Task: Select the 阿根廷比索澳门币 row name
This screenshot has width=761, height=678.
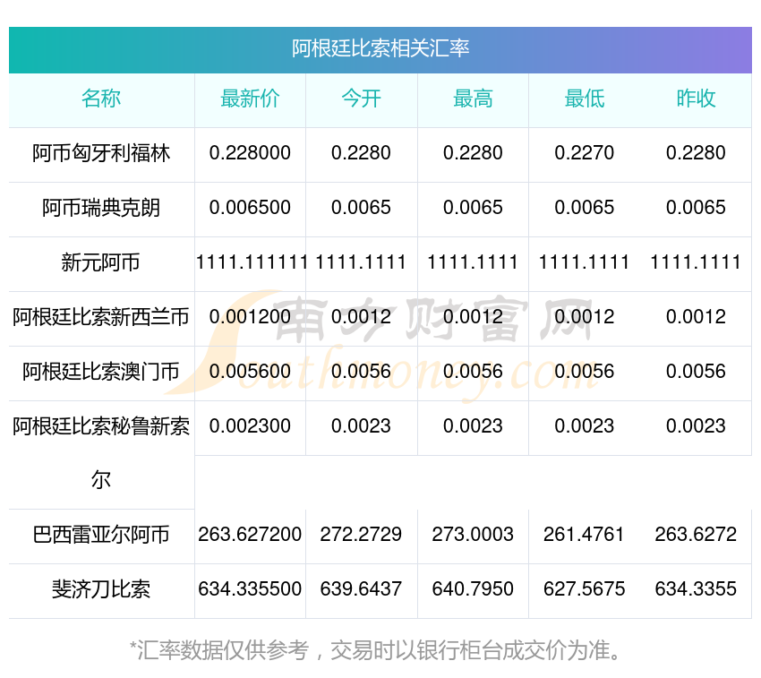Action: pyautogui.click(x=101, y=372)
